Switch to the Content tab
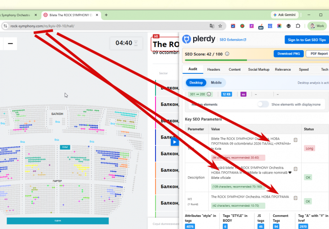The width and height of the screenshot is (329, 229). coord(234,69)
